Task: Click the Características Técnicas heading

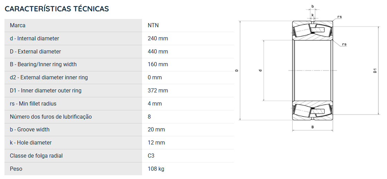Action: pos(57,9)
